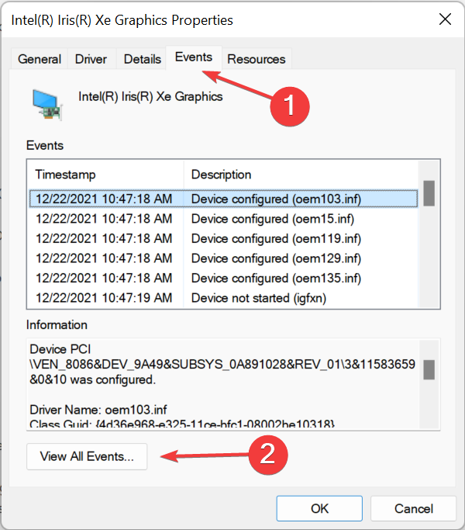Confirm with the OK button

(x=319, y=509)
